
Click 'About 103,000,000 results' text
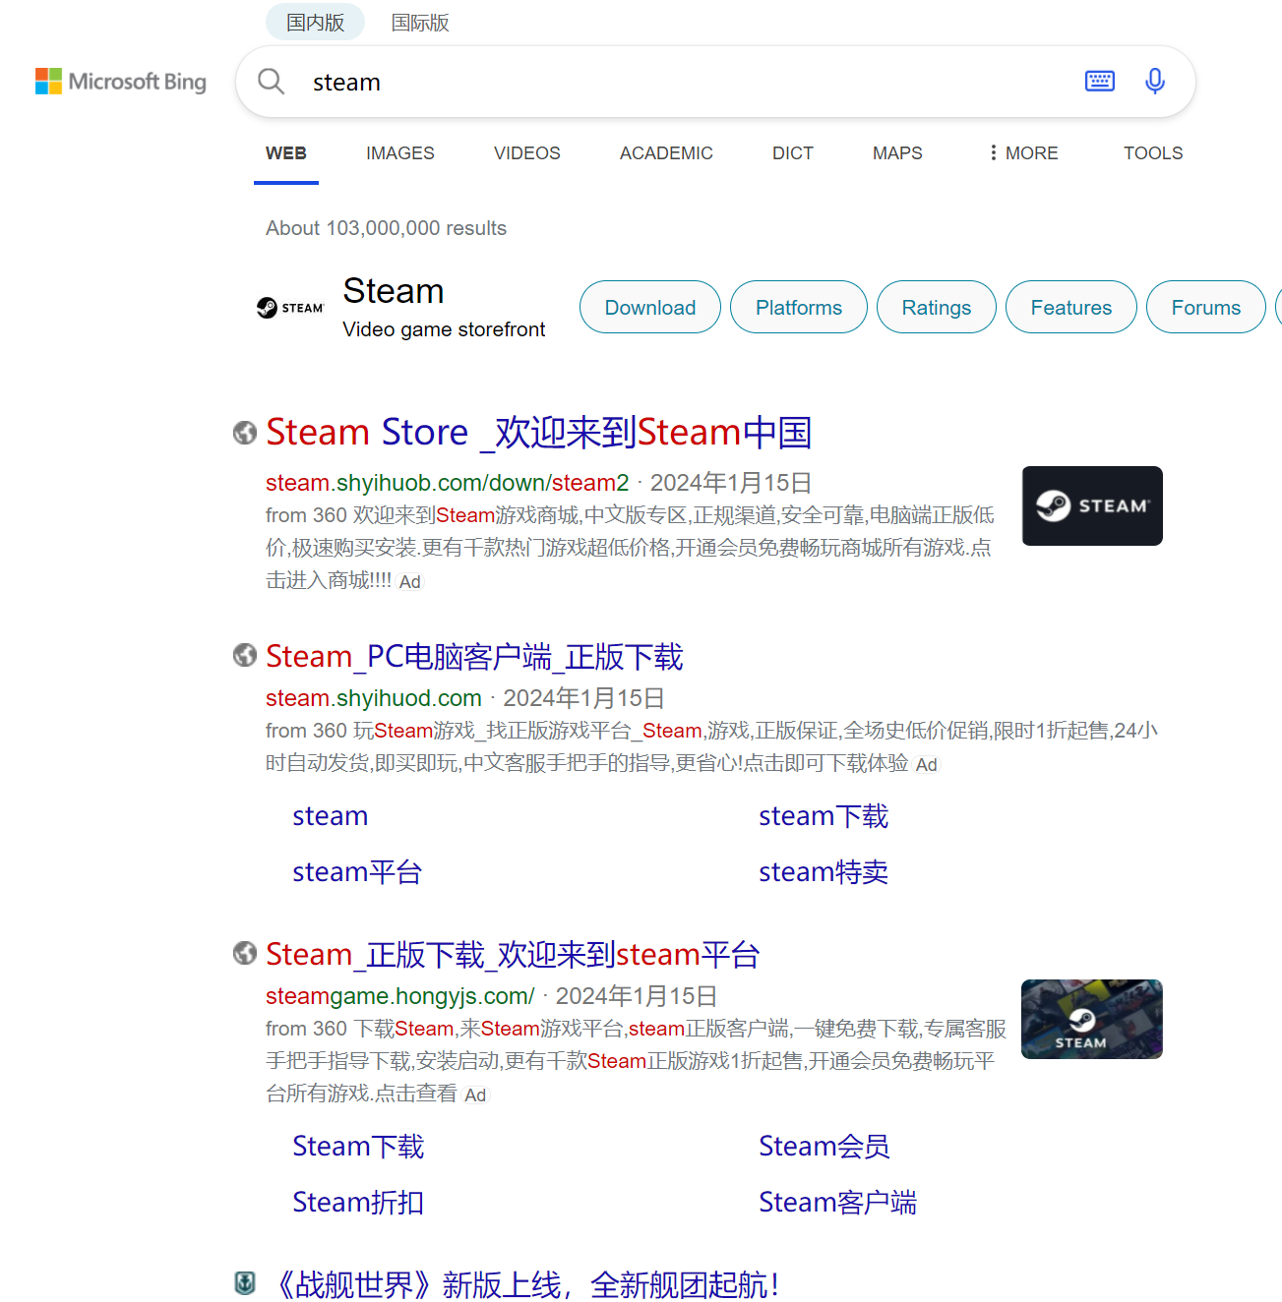pyautogui.click(x=386, y=228)
